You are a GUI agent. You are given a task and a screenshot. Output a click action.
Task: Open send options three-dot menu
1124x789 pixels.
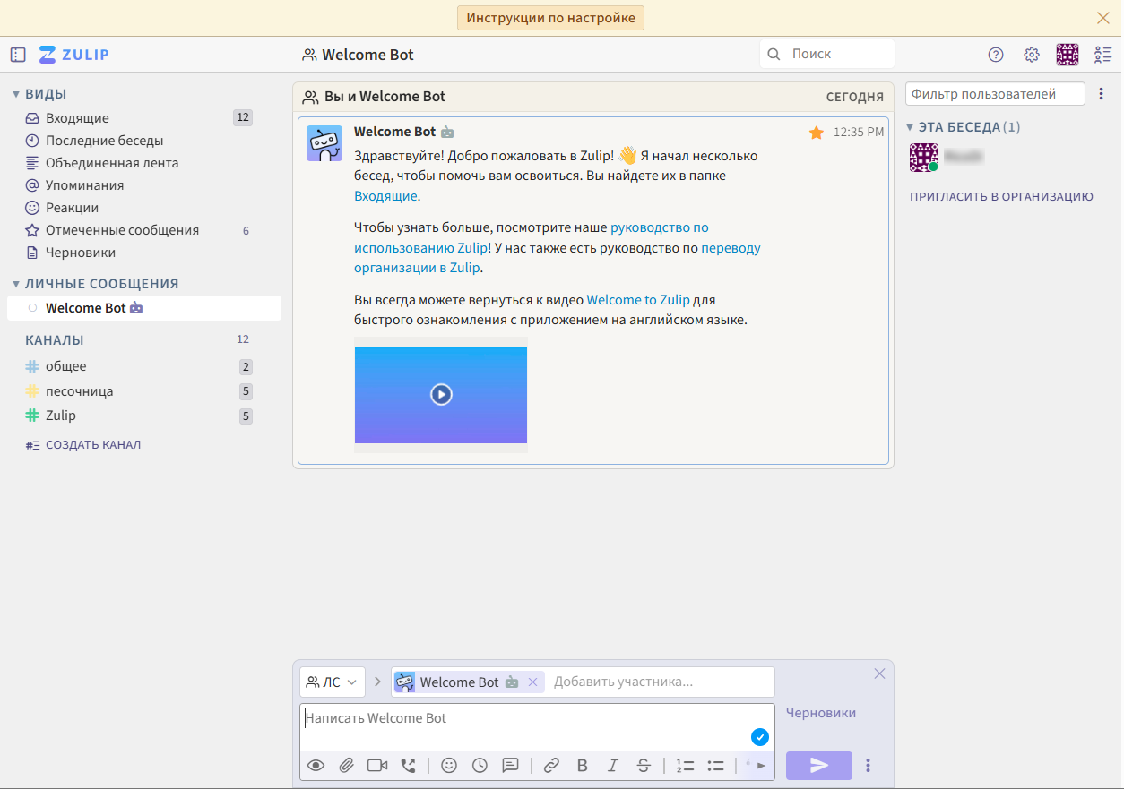(868, 766)
